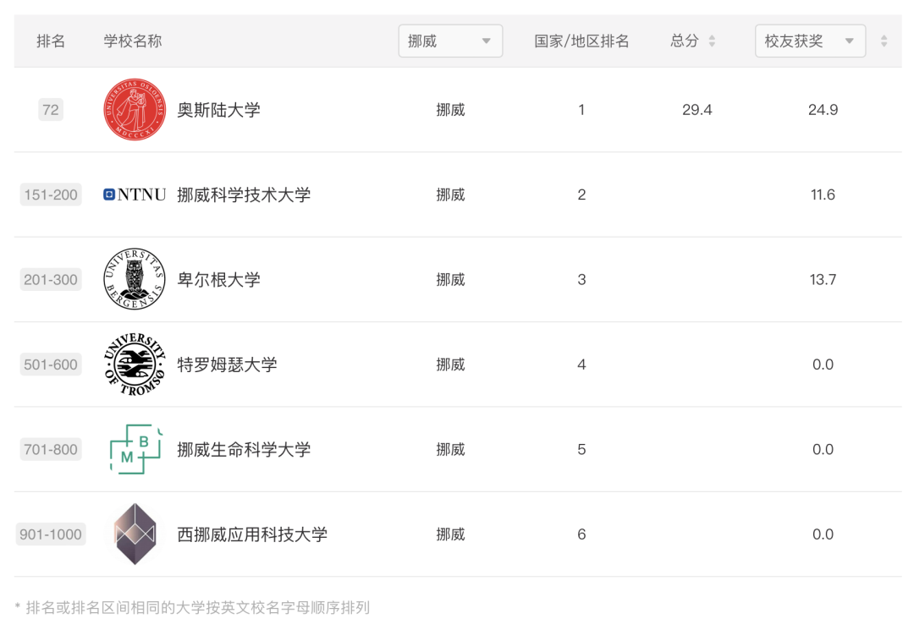
Task: Click national rank 3 for 卑尔根大学
Action: (x=581, y=279)
